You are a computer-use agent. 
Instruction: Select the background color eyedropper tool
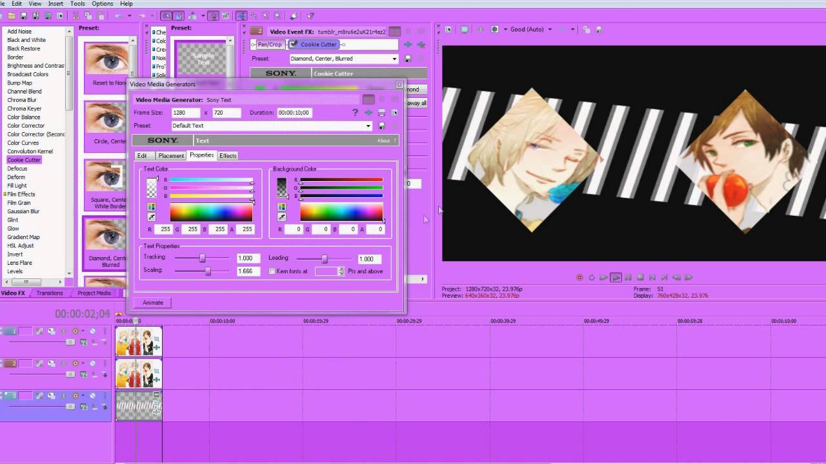[281, 217]
